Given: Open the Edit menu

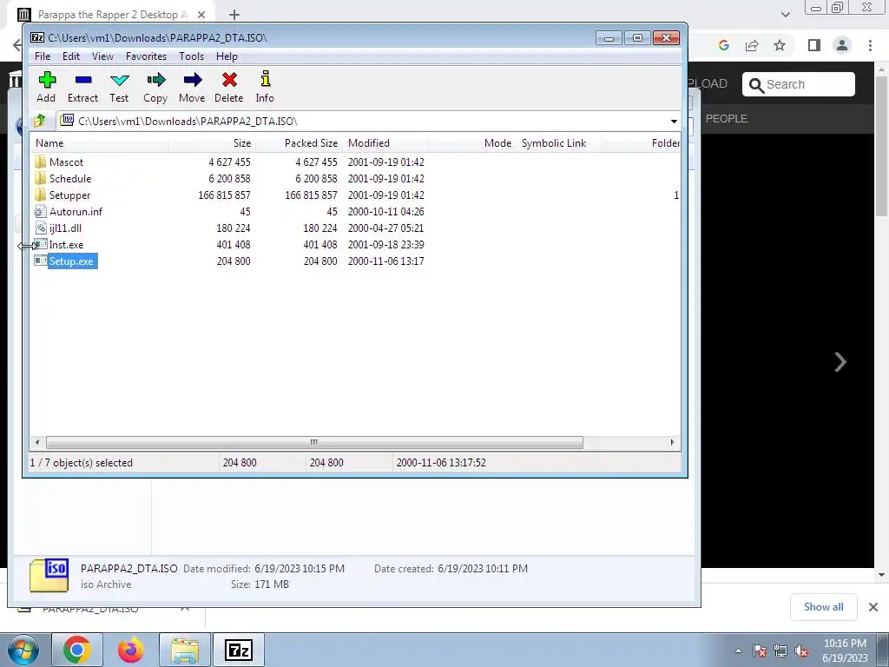Looking at the screenshot, I should pyautogui.click(x=71, y=56).
